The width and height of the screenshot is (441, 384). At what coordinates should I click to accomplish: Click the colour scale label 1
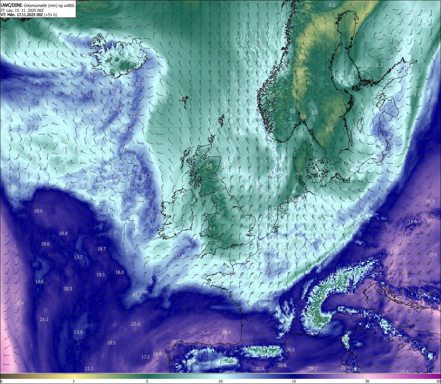point(74,381)
